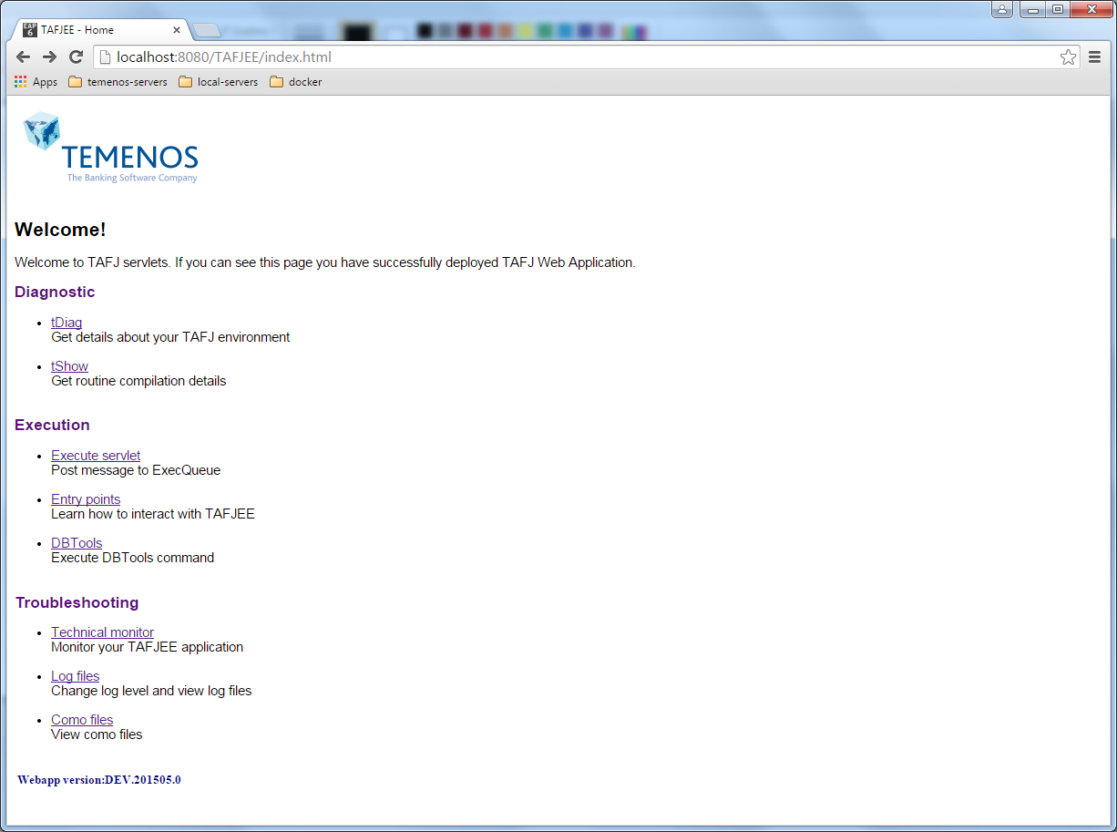Image resolution: width=1117 pixels, height=832 pixels.
Task: Reload the TAFJEE page
Action: pos(77,57)
